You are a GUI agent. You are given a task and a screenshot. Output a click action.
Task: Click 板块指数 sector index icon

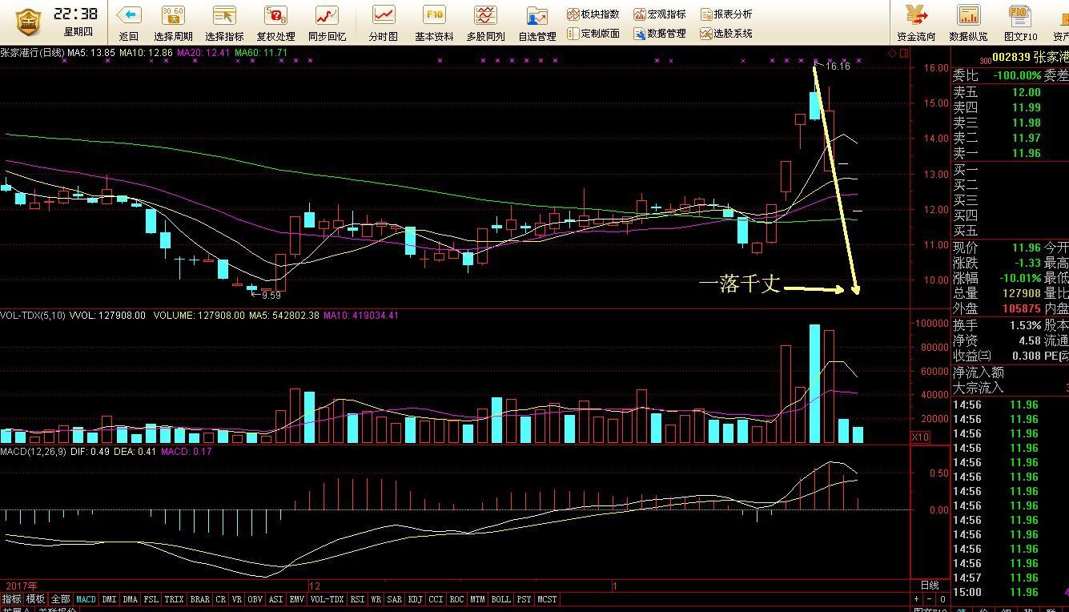click(573, 14)
